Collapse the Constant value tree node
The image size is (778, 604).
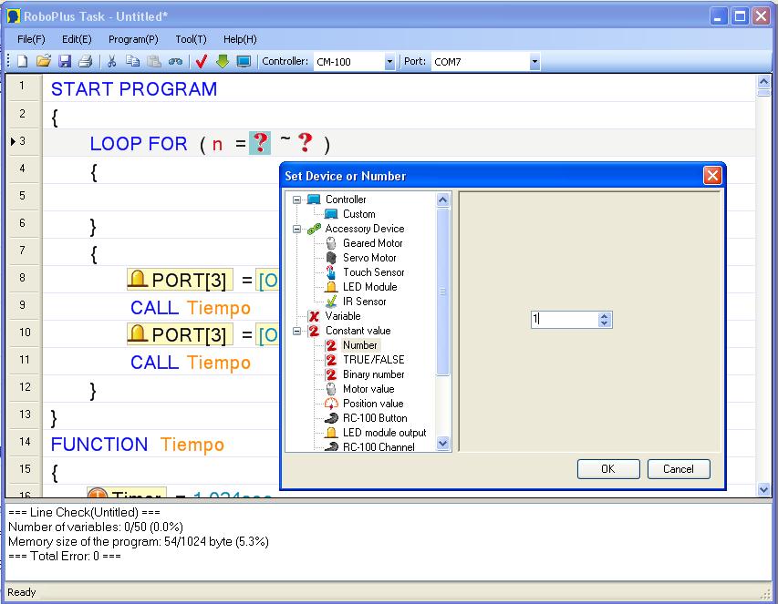296,331
